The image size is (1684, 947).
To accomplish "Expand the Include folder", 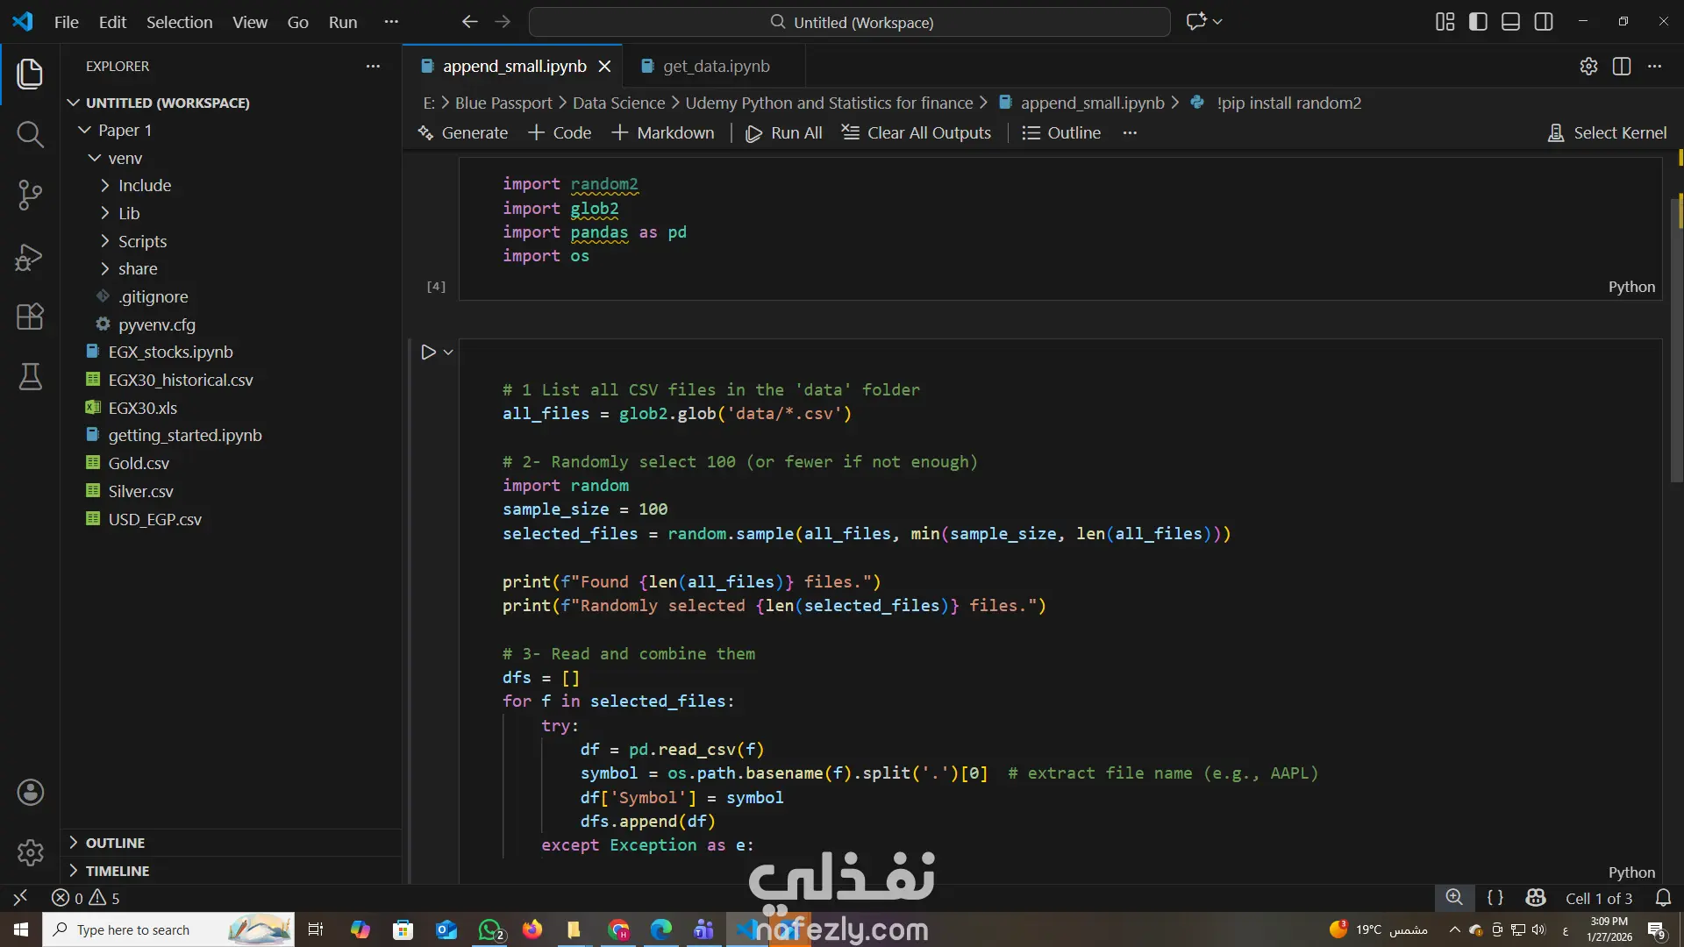I will 145,186.
